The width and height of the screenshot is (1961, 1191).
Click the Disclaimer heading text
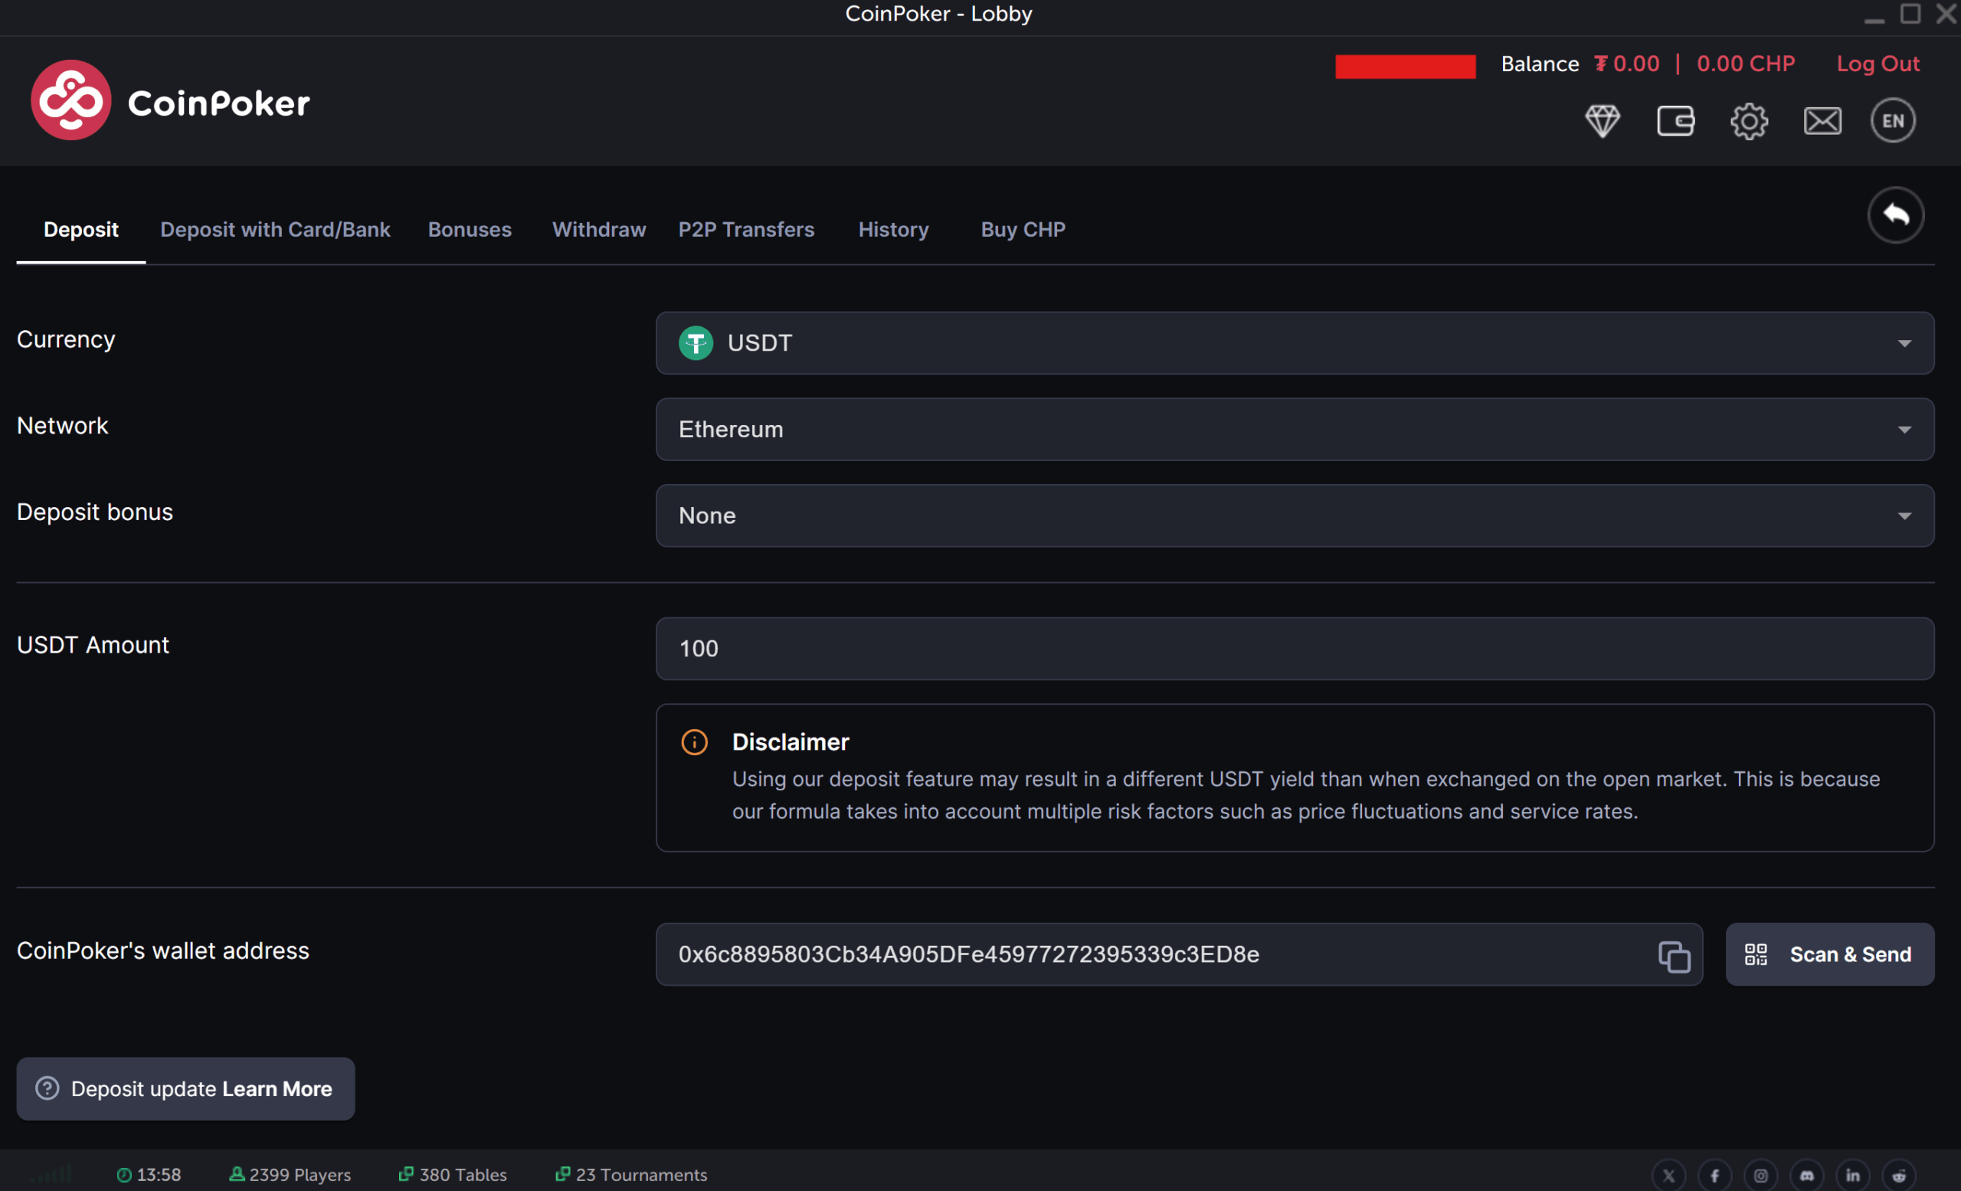[791, 742]
